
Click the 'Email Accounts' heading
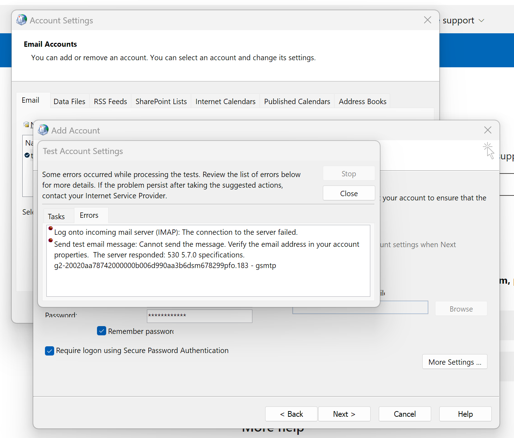50,44
